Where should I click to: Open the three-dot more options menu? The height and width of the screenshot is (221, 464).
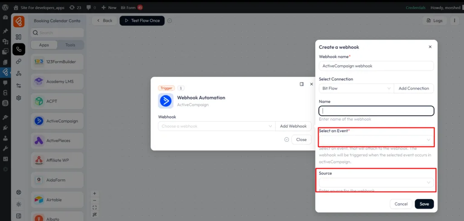pos(454,21)
